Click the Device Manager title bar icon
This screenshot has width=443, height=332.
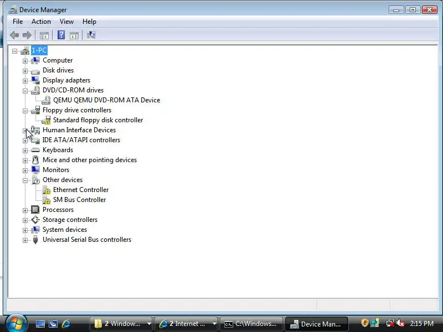click(13, 10)
